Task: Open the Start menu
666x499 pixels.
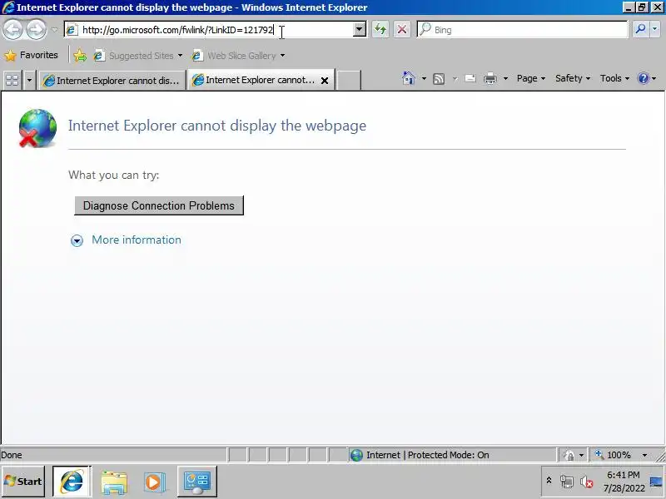Action: 23,482
